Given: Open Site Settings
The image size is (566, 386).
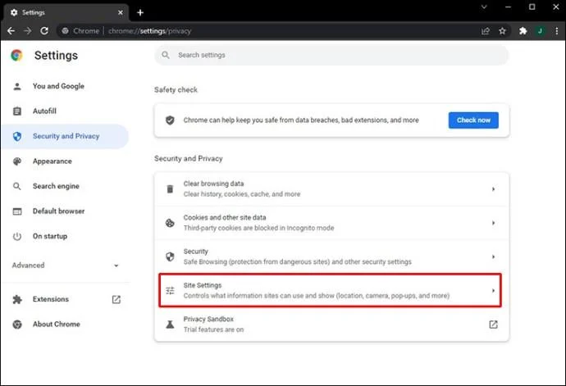Looking at the screenshot, I should tap(331, 290).
